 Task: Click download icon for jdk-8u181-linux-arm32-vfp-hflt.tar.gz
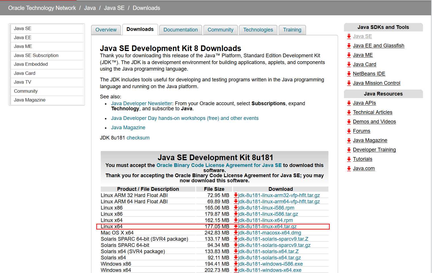(236, 195)
